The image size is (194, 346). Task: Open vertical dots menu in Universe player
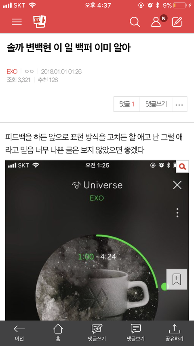tap(177, 213)
